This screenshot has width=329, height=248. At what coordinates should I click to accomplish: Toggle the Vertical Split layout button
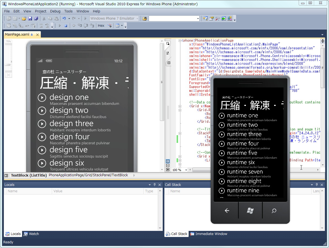(x=168, y=161)
